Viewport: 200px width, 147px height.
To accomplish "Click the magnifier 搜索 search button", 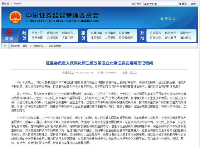I will (183, 4).
